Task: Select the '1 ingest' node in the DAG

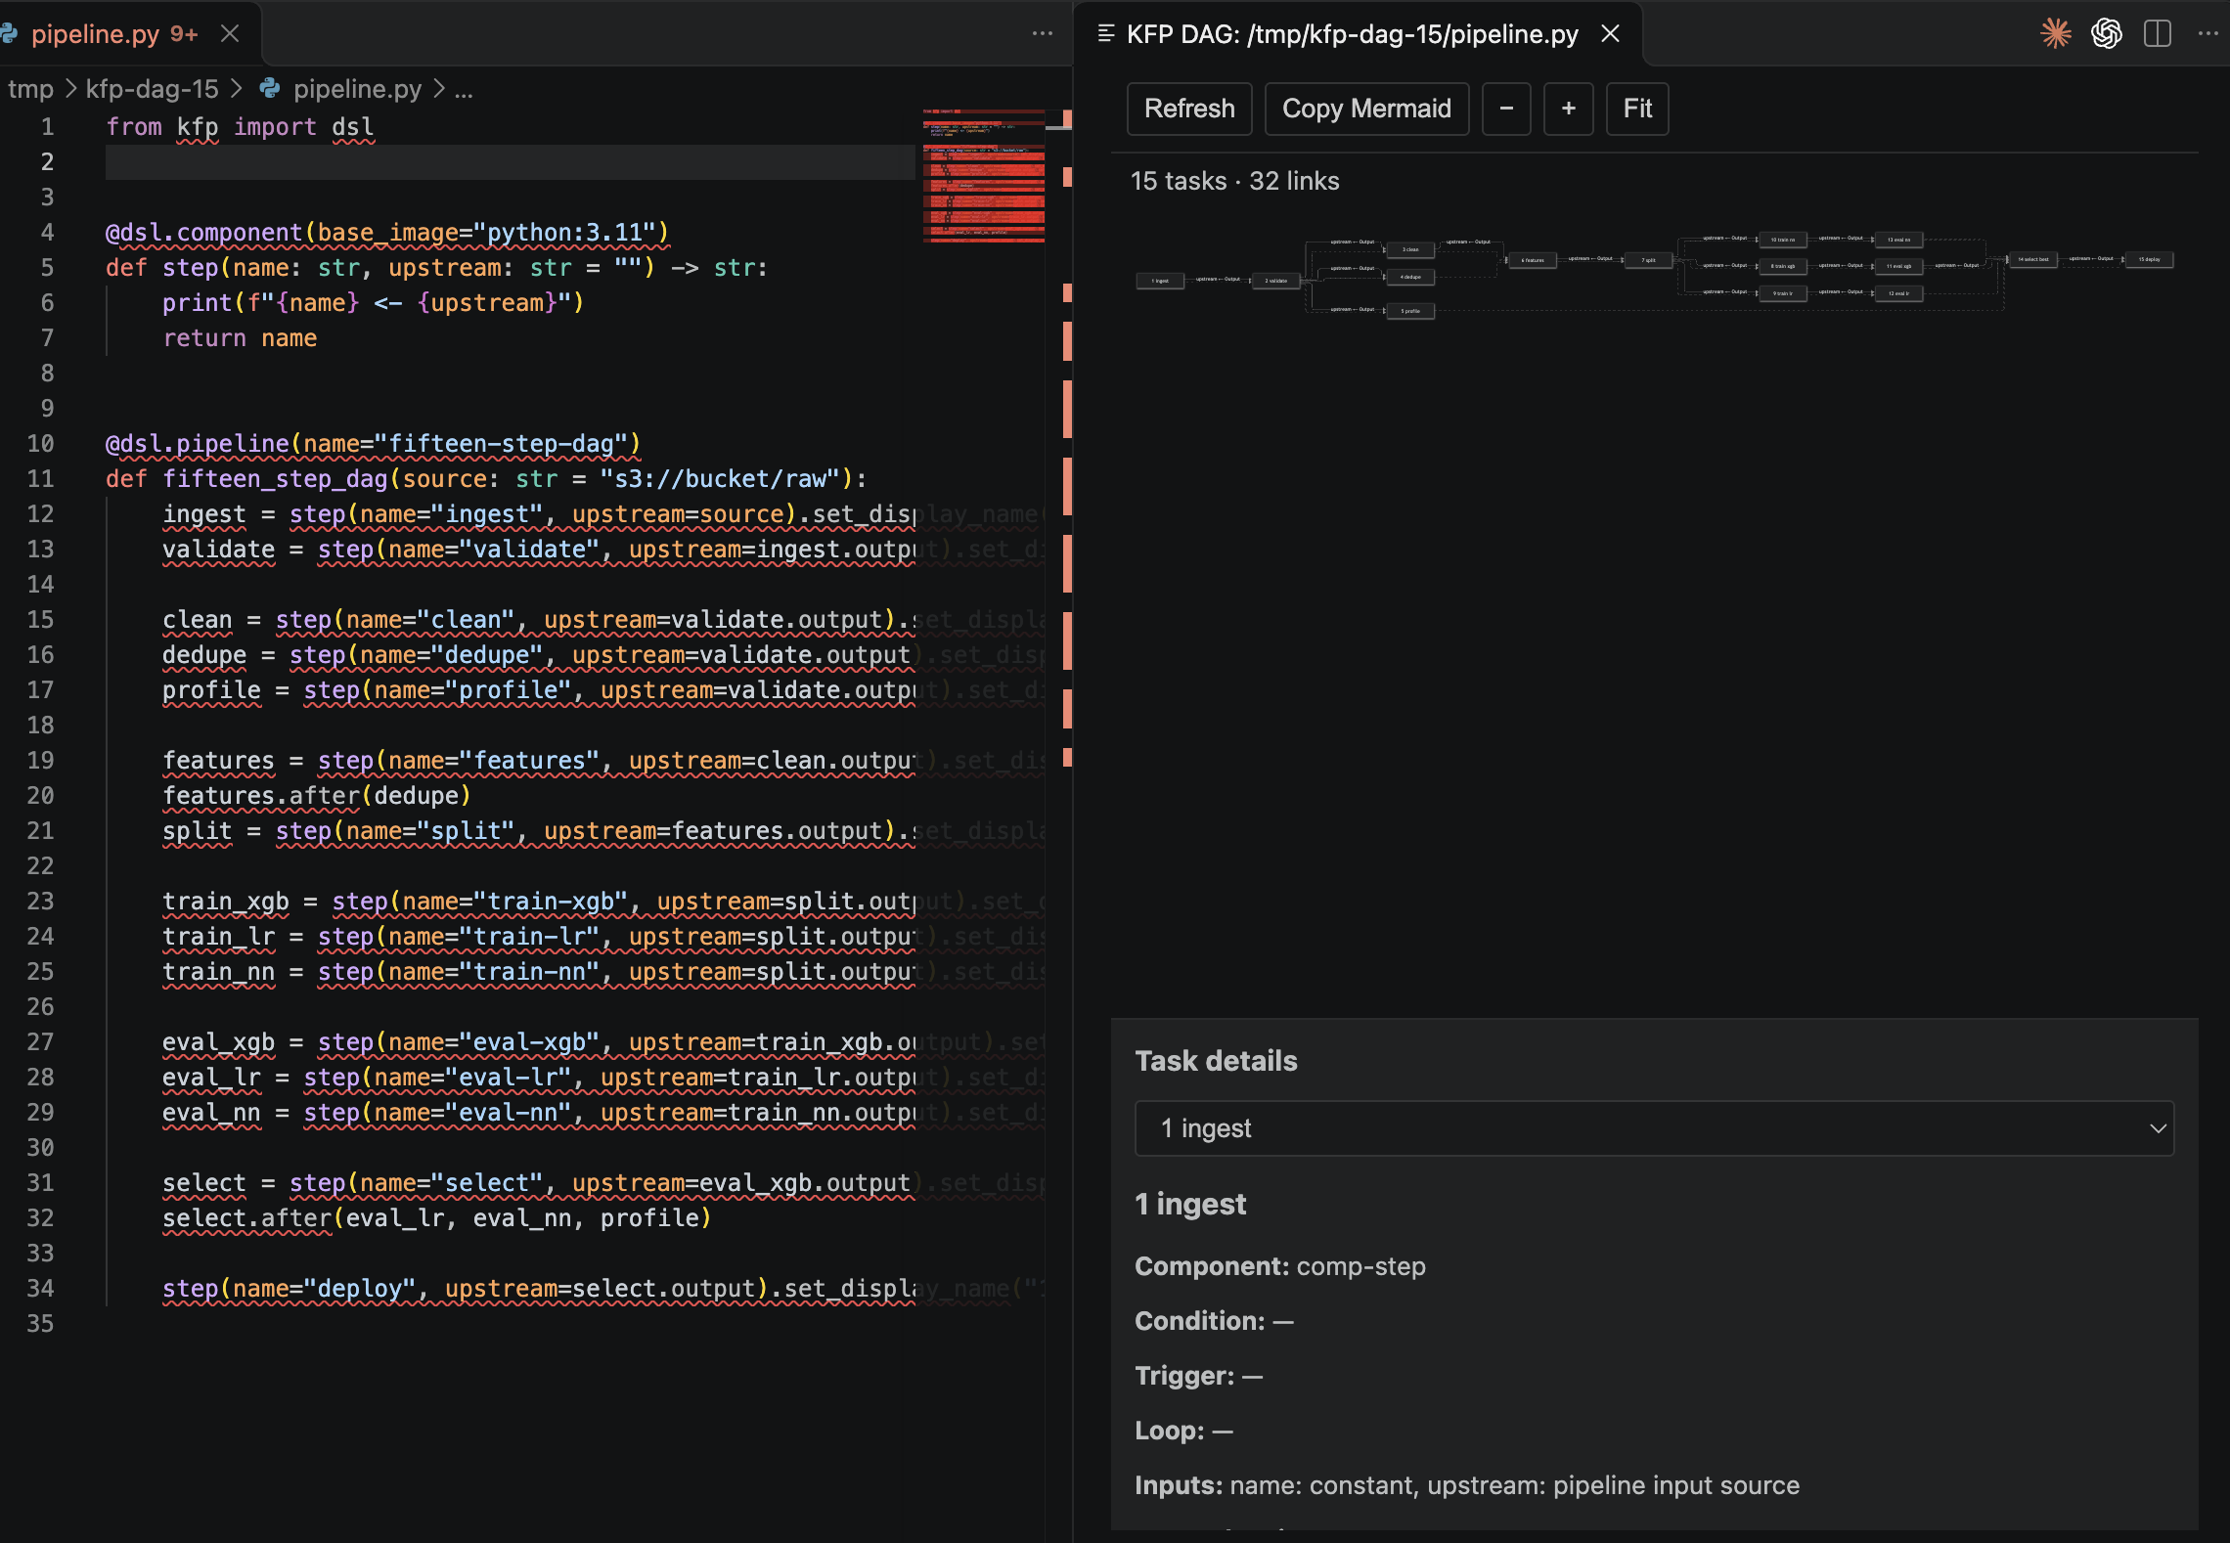Action: tap(1160, 281)
